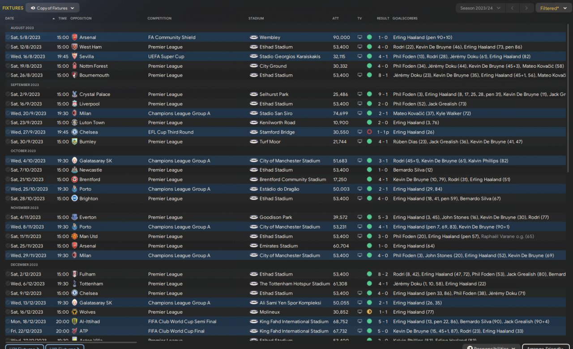Click the TV icon in the Sevilla row
573x349 pixels.
click(359, 56)
